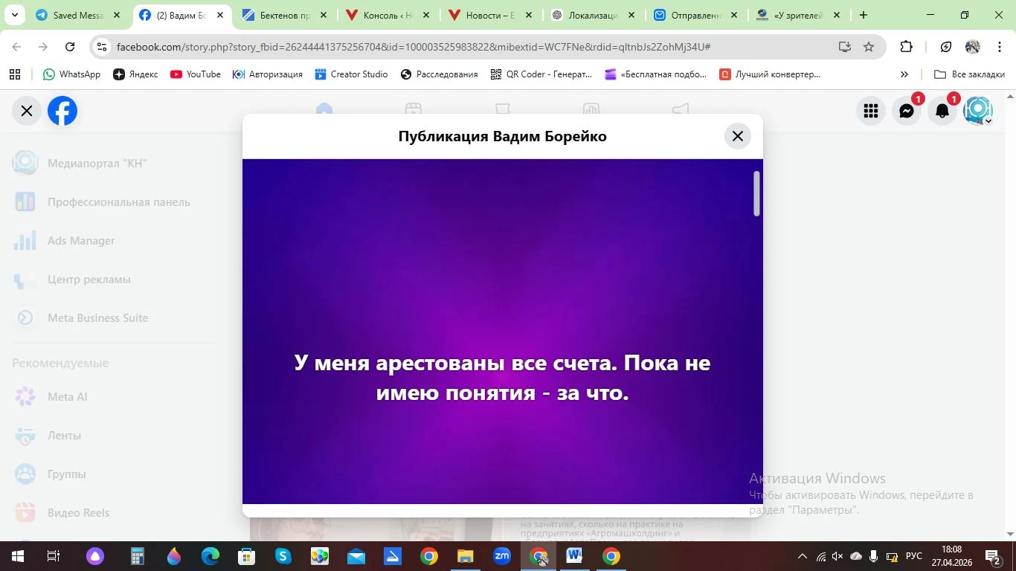
Task: Open the Facebook apps grid menu
Action: 870,112
